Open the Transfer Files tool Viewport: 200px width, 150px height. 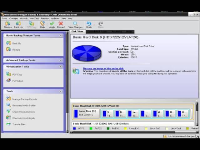point(16,124)
